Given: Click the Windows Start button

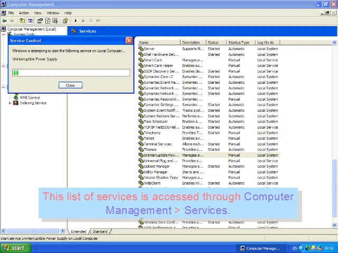Looking at the screenshot, I should (15, 248).
